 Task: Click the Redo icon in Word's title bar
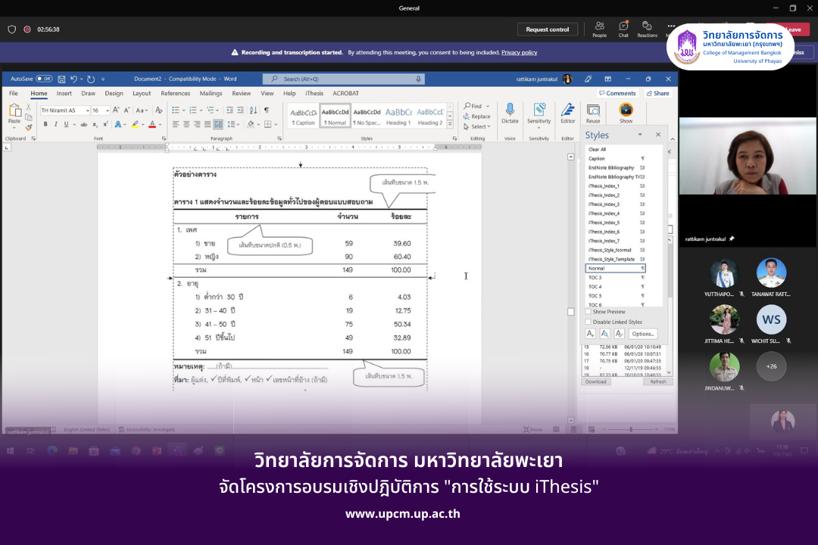[x=91, y=79]
